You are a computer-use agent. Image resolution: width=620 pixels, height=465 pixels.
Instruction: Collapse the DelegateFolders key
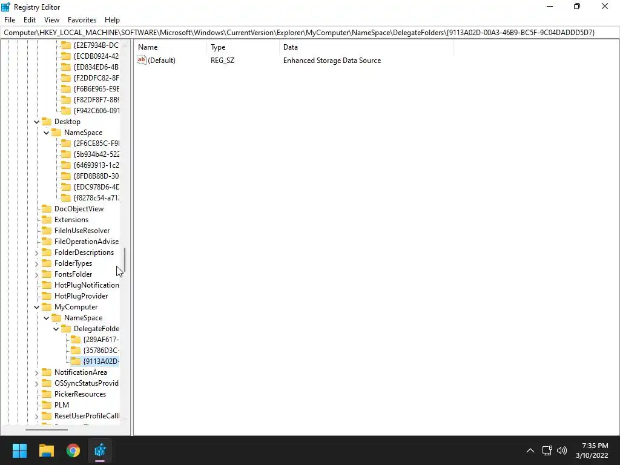coord(56,329)
